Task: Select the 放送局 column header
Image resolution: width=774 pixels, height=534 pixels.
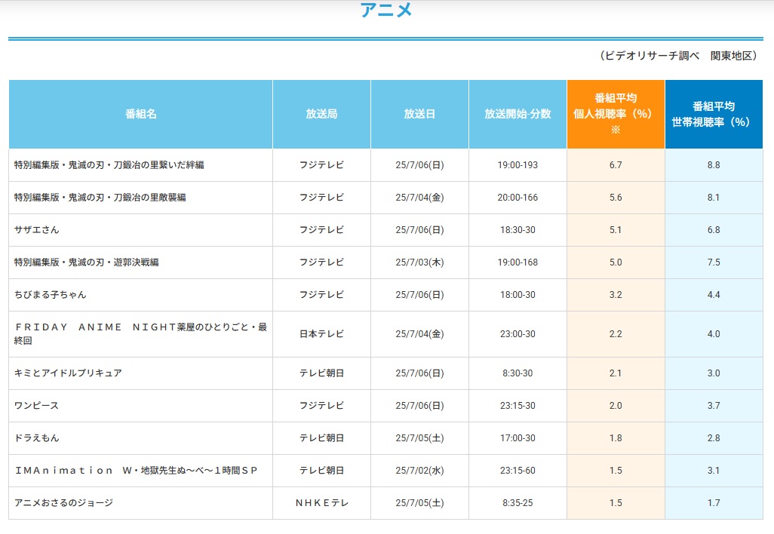Action: tap(321, 114)
